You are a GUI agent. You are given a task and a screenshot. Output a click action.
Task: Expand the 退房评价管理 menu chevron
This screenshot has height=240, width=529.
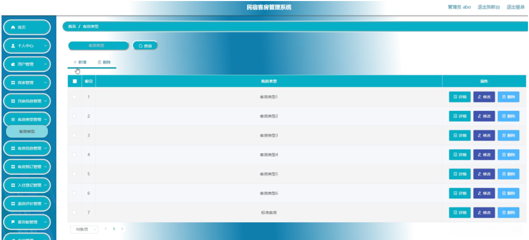(46, 204)
